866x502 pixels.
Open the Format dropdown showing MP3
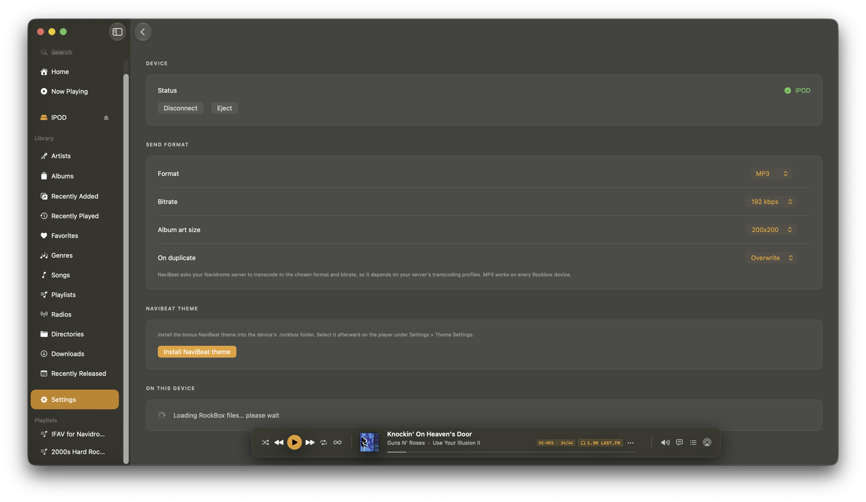point(771,174)
